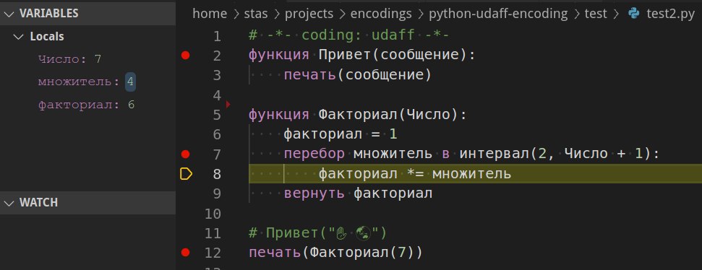Viewport: 702px width, 270px height.
Task: Open the stas breadcrumb segment
Action: pyautogui.click(x=256, y=14)
